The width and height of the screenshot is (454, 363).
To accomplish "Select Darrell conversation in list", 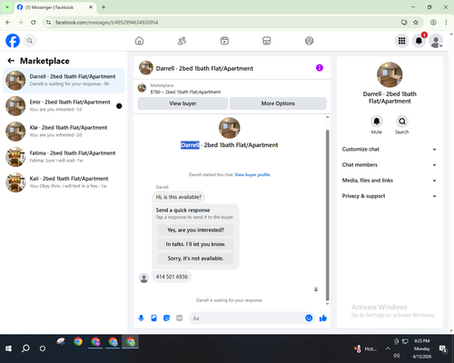I will pos(64,81).
